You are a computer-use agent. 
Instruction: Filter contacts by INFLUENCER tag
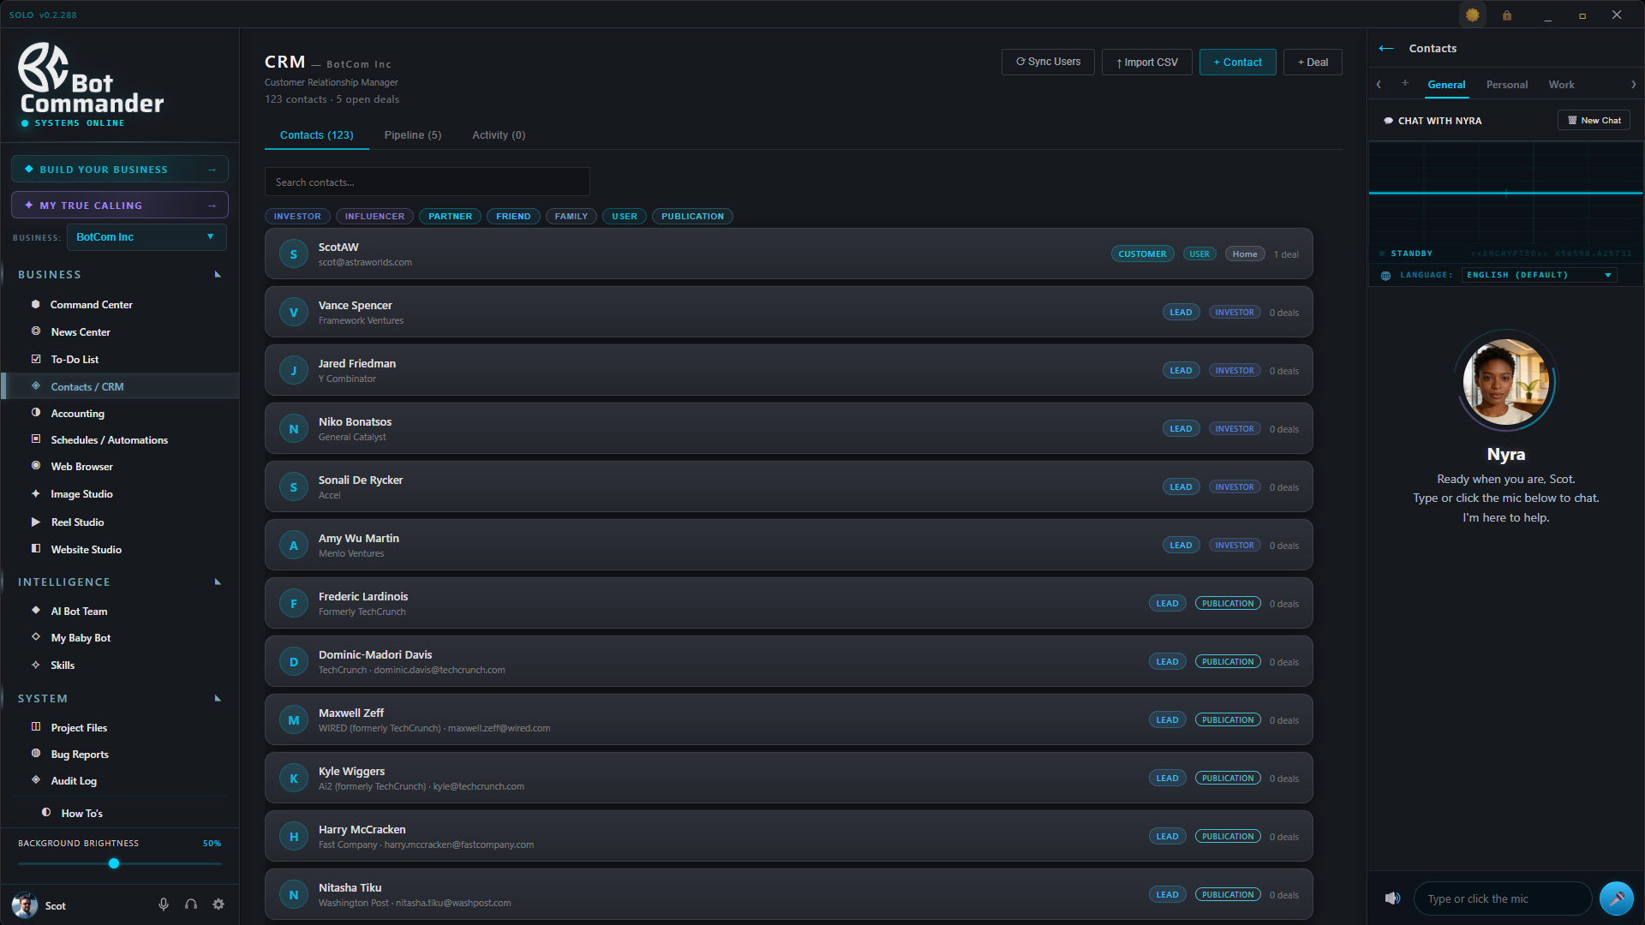point(374,217)
